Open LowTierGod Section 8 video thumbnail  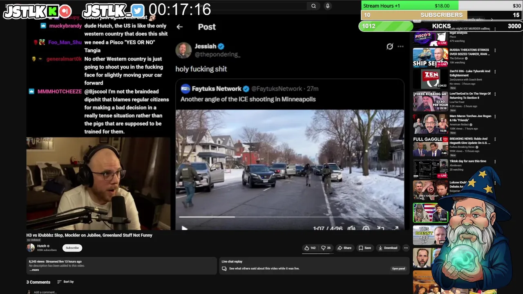tap(430, 102)
